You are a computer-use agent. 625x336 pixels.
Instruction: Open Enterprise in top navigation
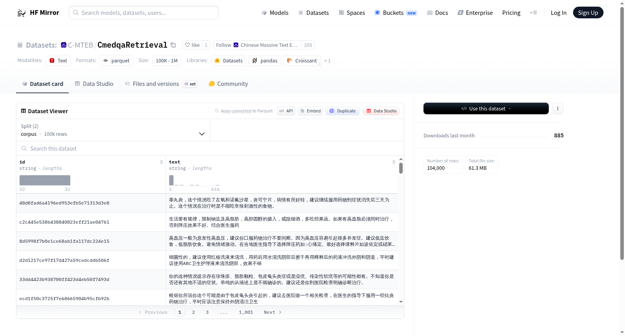pyautogui.click(x=475, y=12)
